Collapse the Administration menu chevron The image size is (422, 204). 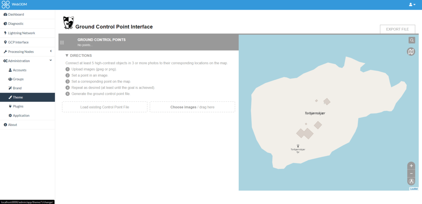click(x=50, y=60)
